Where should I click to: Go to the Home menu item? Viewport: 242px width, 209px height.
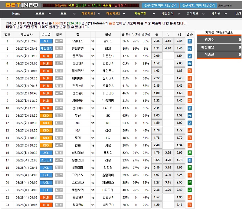(x=16, y=14)
